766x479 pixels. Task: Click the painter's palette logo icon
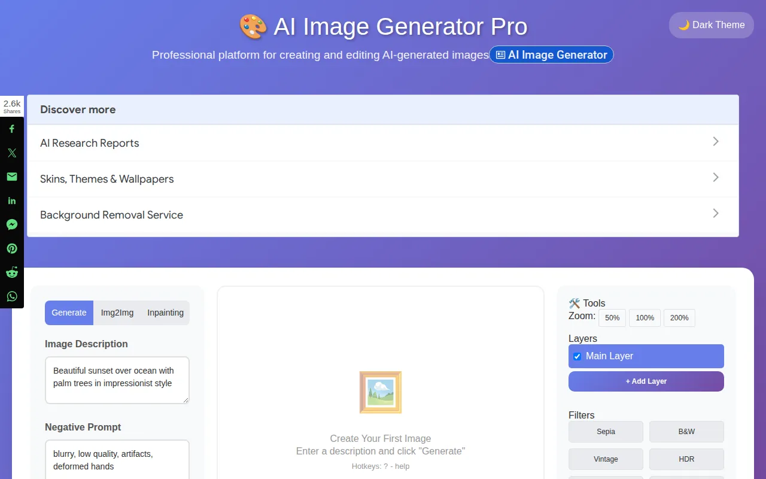253,27
